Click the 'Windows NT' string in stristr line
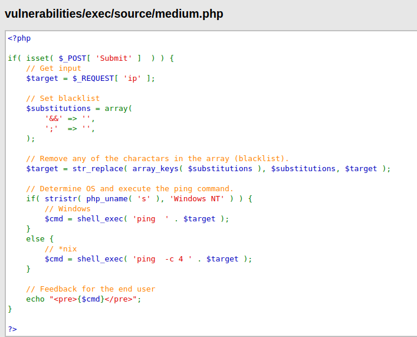The height and width of the screenshot is (337, 417). (x=197, y=199)
